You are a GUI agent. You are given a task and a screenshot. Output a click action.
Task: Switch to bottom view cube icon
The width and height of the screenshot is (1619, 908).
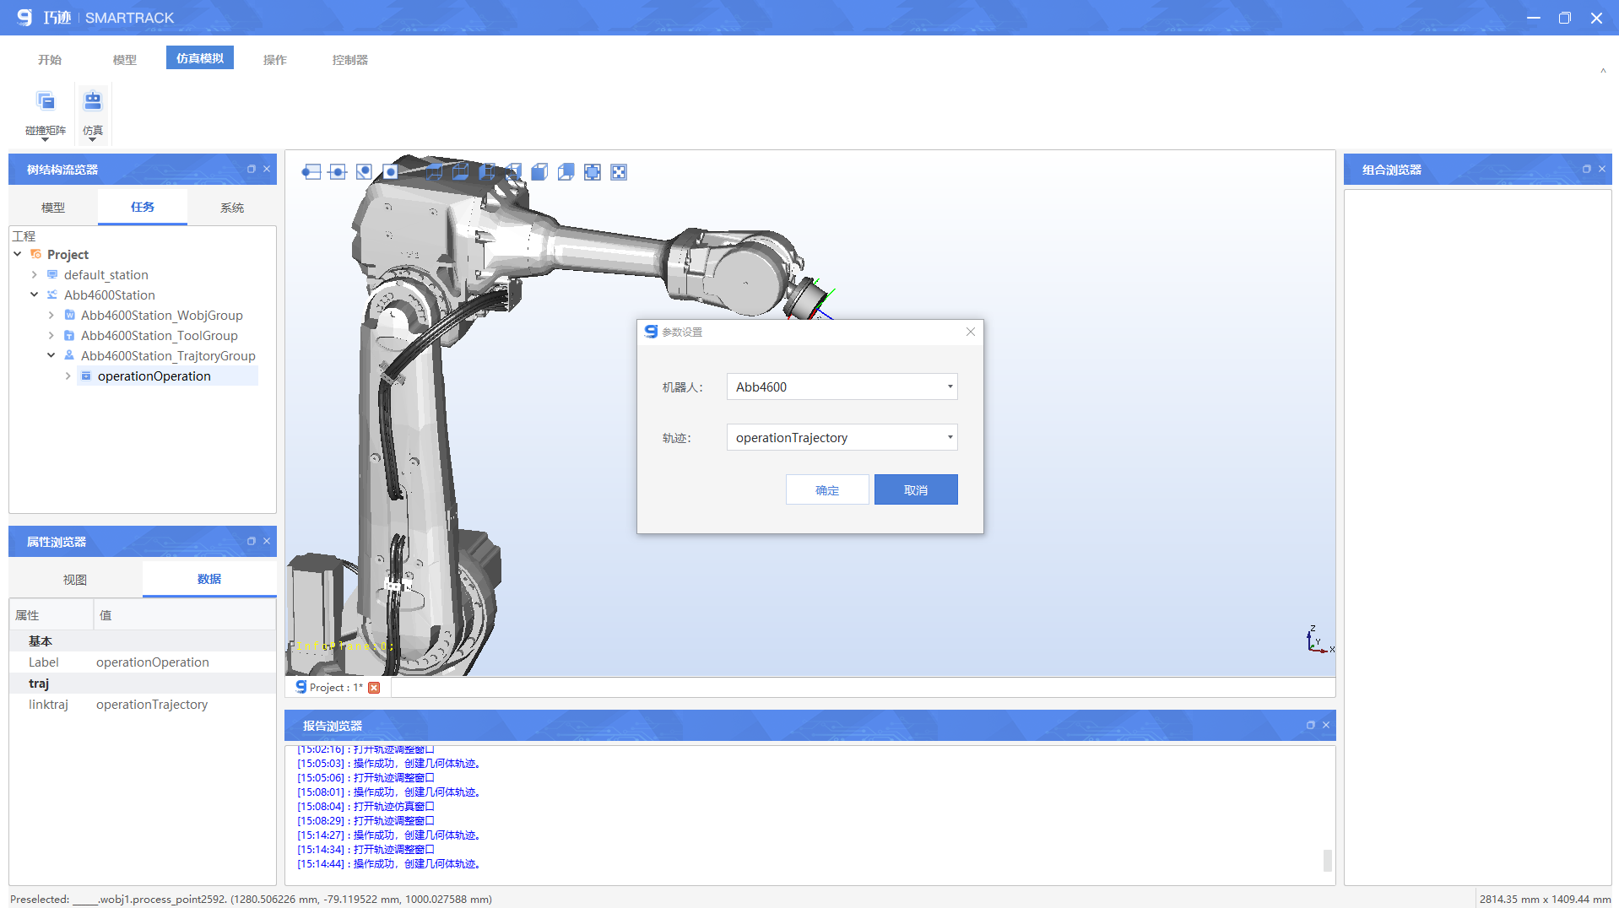coord(461,172)
